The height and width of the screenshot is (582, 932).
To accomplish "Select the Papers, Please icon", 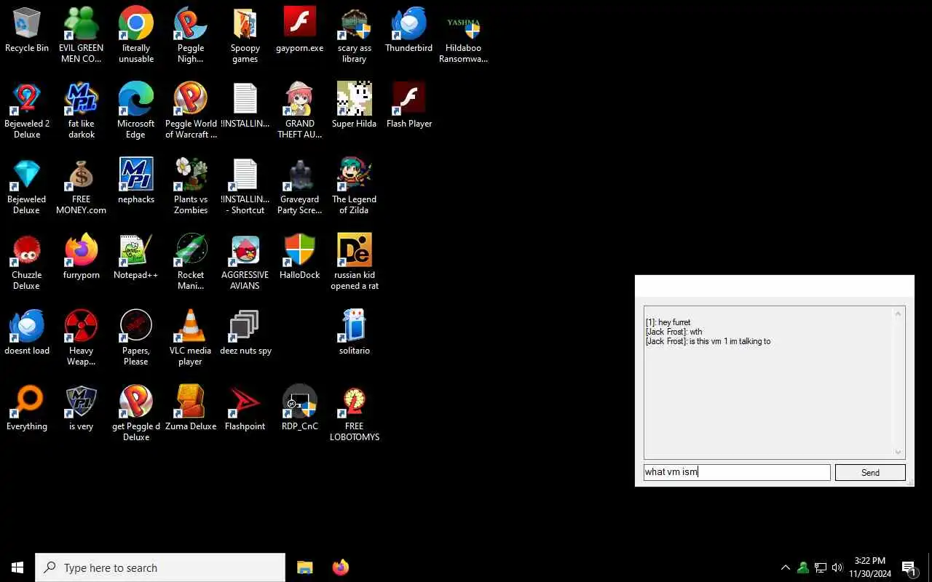I will [136, 338].
